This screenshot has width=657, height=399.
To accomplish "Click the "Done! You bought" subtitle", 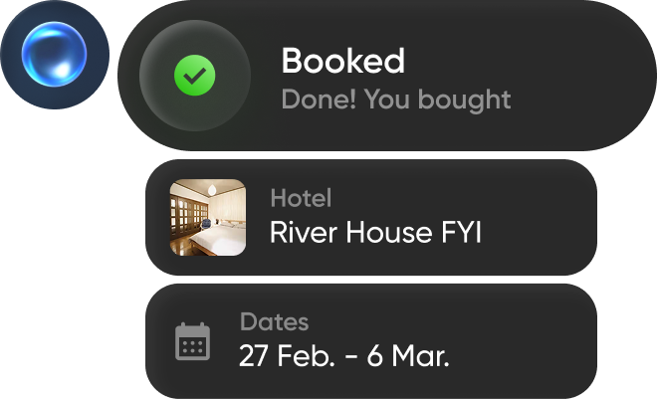I will [x=395, y=100].
